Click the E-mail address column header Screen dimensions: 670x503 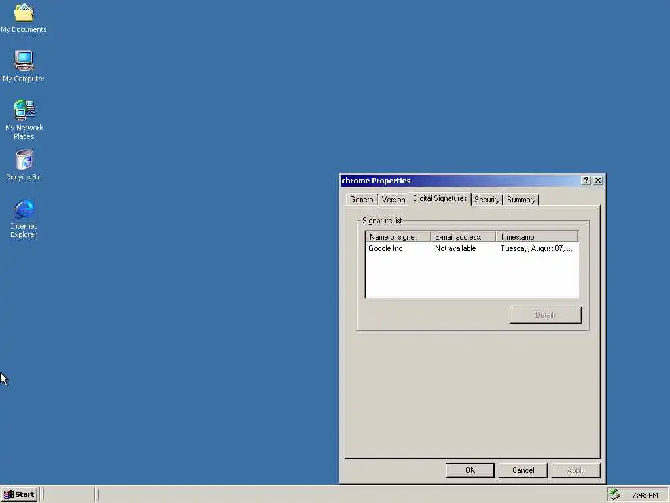(x=463, y=237)
